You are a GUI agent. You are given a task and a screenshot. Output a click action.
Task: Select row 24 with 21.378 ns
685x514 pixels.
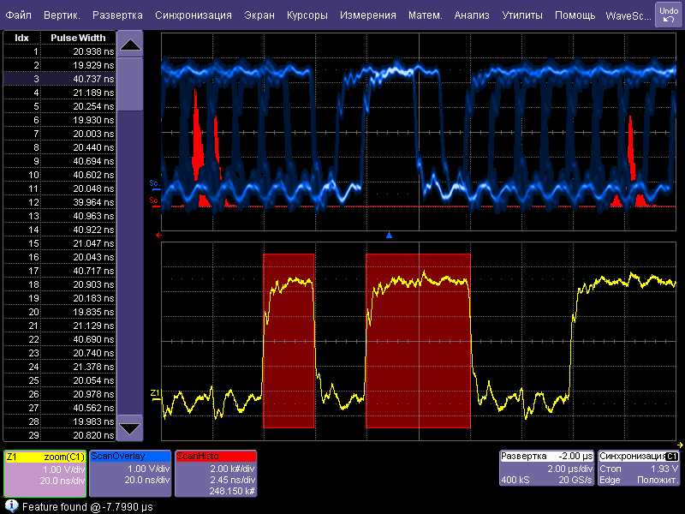click(59, 367)
